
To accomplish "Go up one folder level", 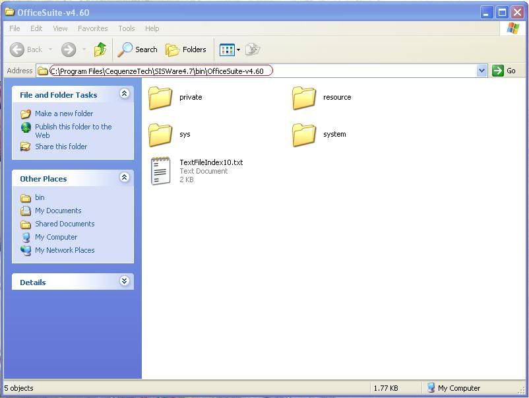I will click(x=100, y=50).
